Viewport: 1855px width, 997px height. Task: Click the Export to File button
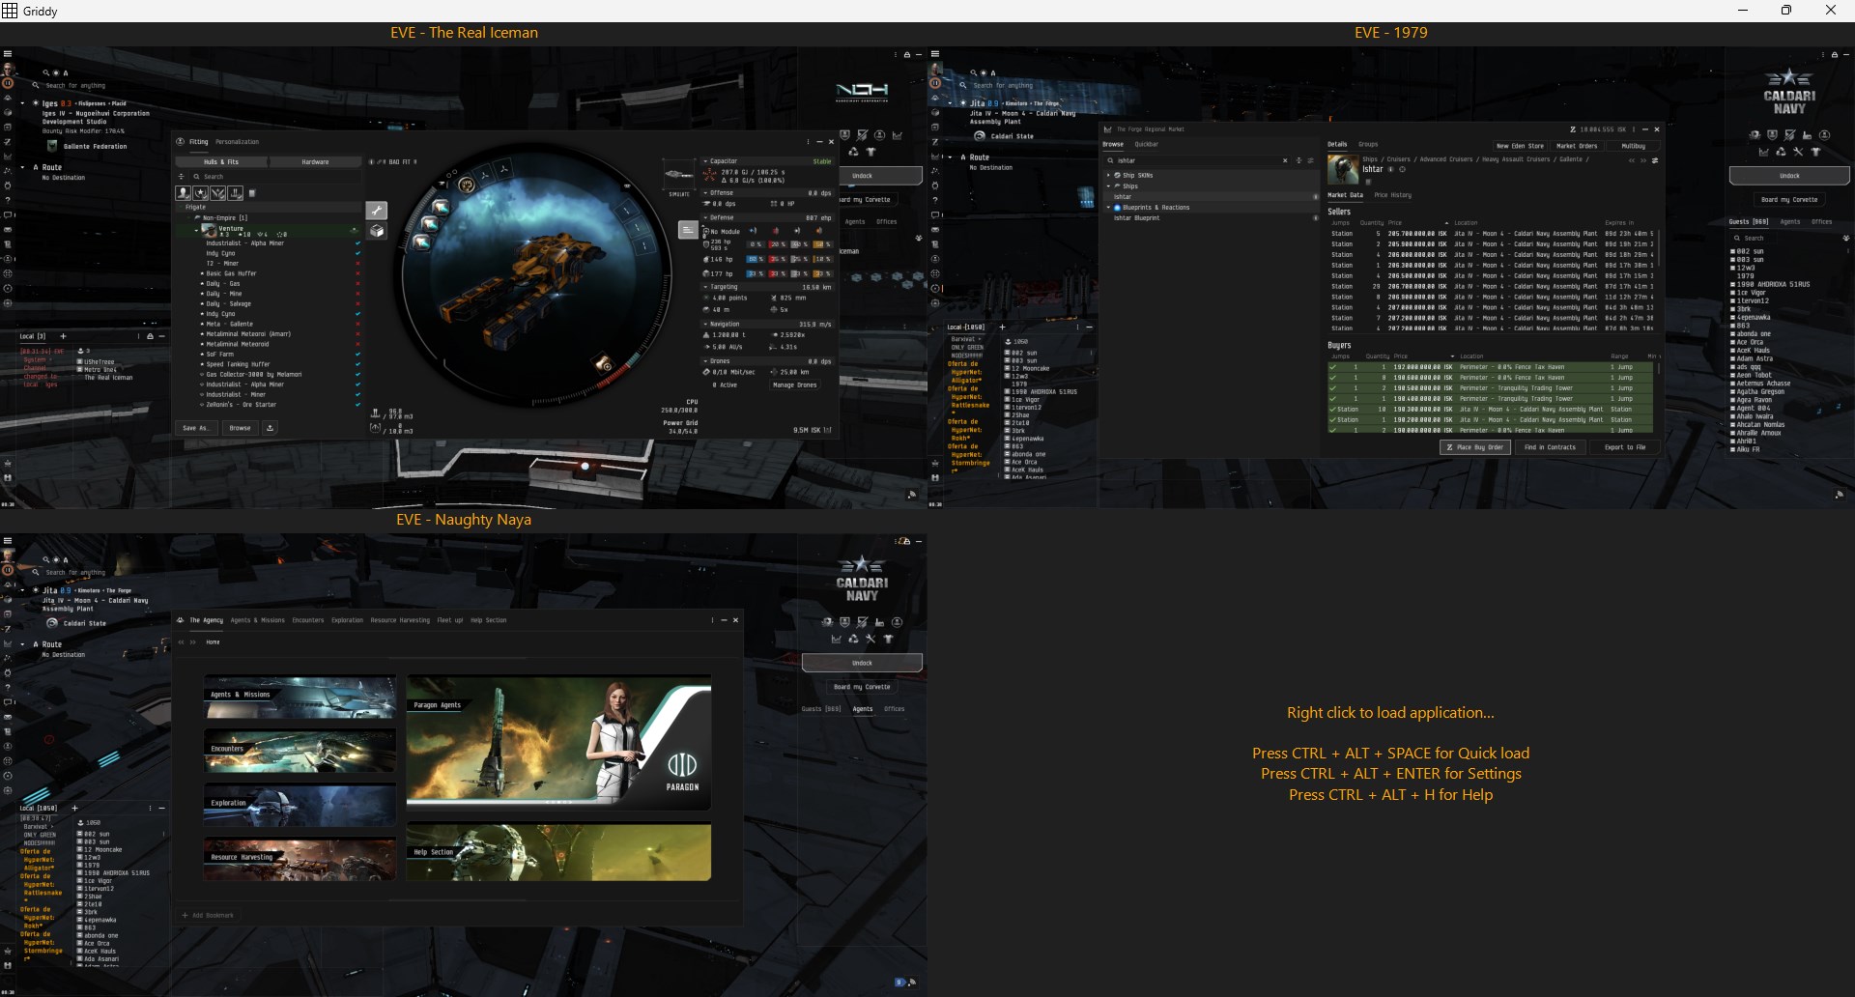tap(1625, 447)
